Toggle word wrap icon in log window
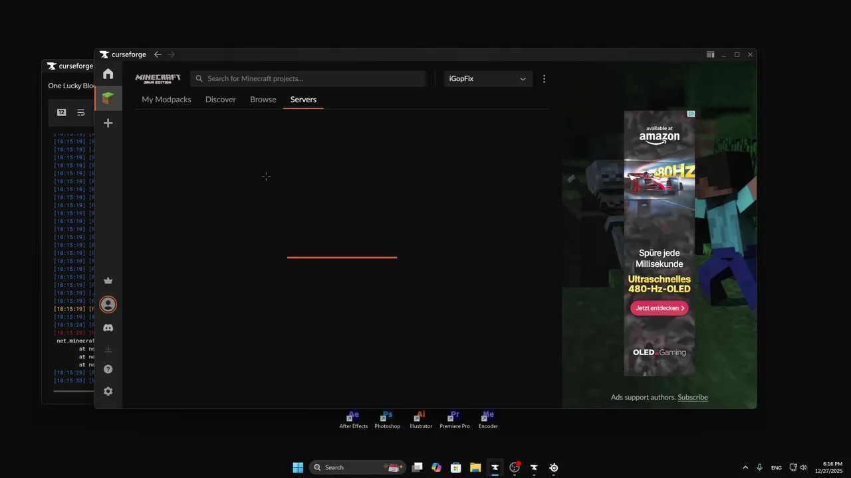851x478 pixels. coord(81,112)
